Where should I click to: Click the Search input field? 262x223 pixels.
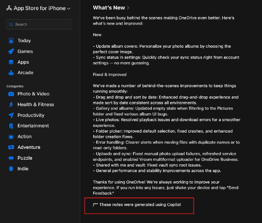tap(39, 24)
